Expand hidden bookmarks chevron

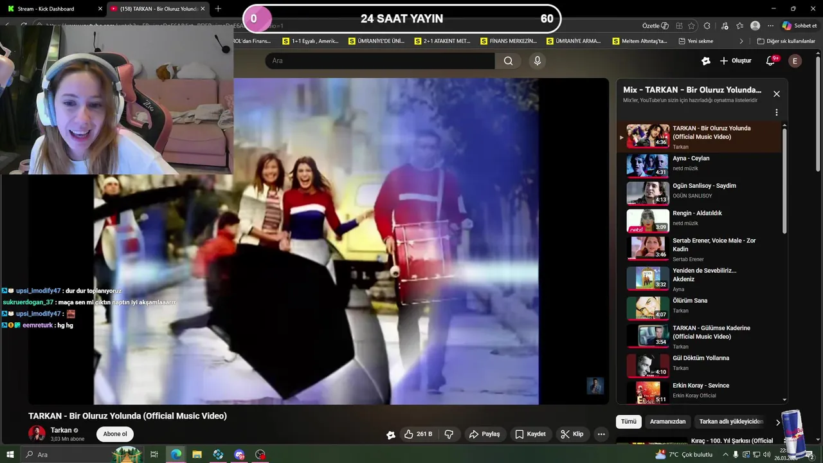(741, 41)
